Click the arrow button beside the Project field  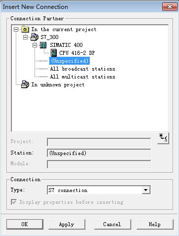point(163,138)
